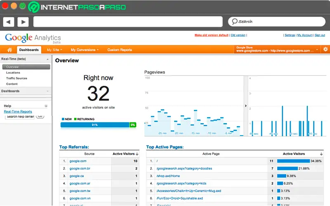Open the root '/' active page link
Viewport: 330px width, 206px height.
[157, 161]
